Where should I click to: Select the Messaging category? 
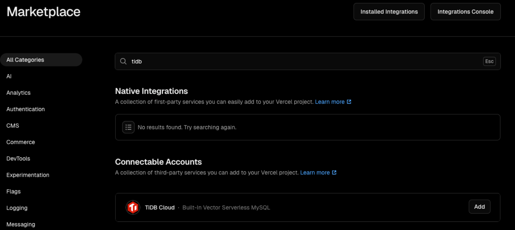(21, 224)
